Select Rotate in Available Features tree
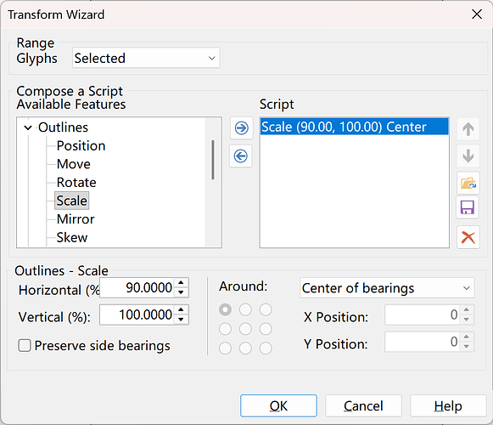 76,183
